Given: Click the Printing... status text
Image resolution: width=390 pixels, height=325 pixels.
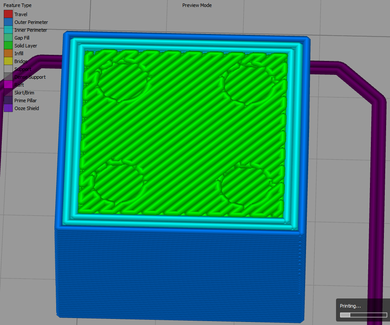Looking at the screenshot, I should click(x=350, y=306).
